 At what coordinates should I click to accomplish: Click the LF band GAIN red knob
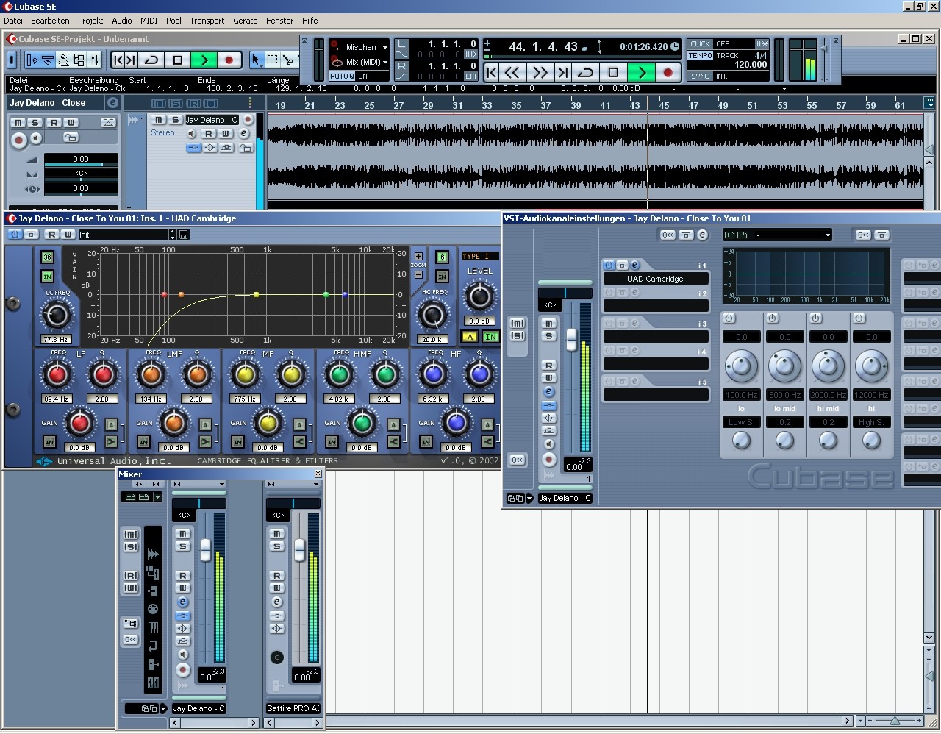point(79,423)
